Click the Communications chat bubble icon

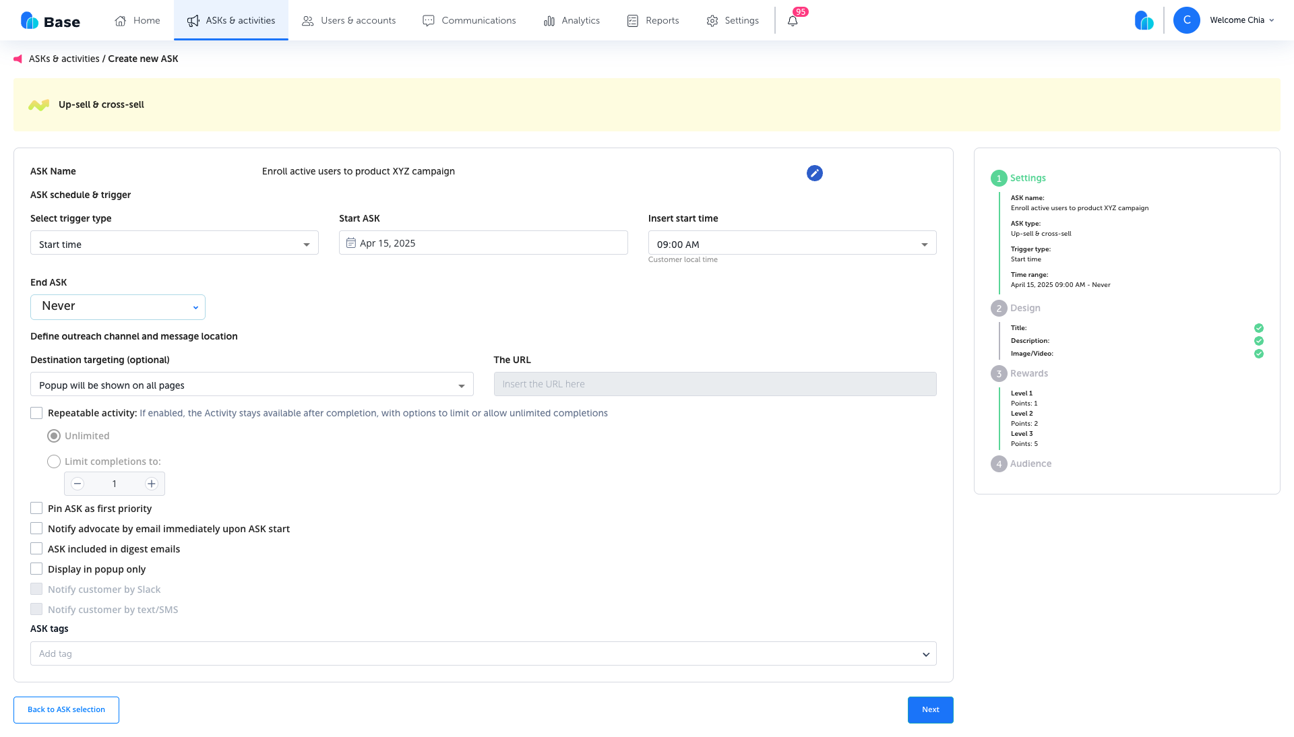click(x=429, y=21)
